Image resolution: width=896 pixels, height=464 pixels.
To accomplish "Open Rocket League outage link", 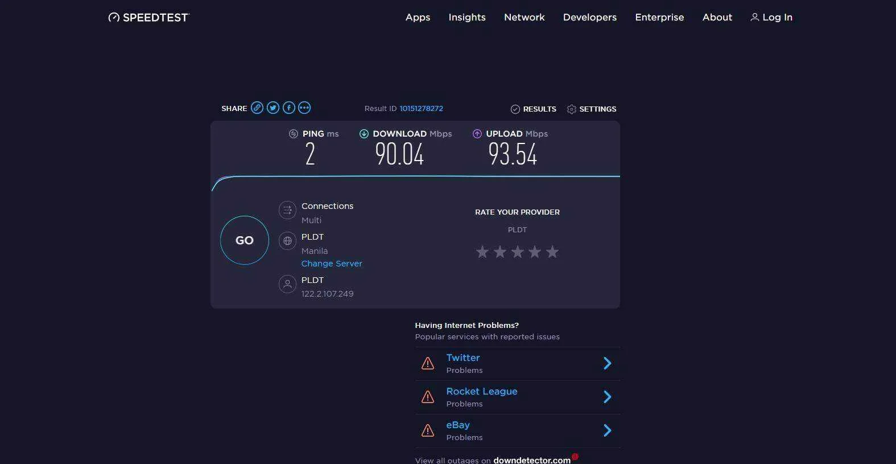I will click(482, 391).
